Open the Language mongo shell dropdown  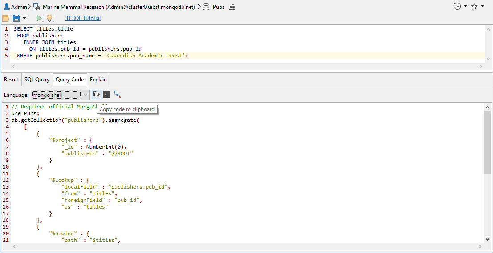pyautogui.click(x=61, y=95)
